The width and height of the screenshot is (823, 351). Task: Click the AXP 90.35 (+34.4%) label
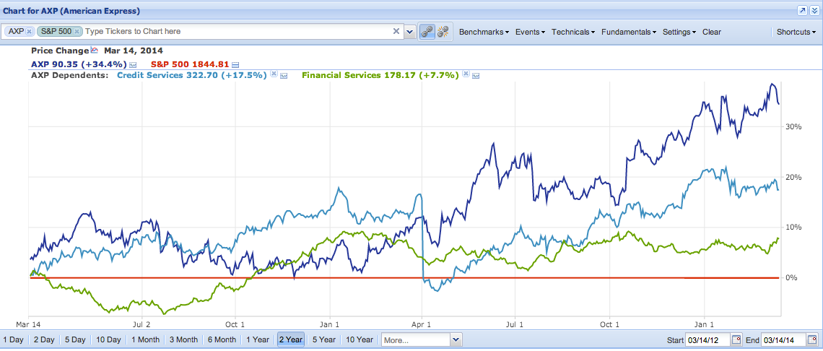point(79,64)
